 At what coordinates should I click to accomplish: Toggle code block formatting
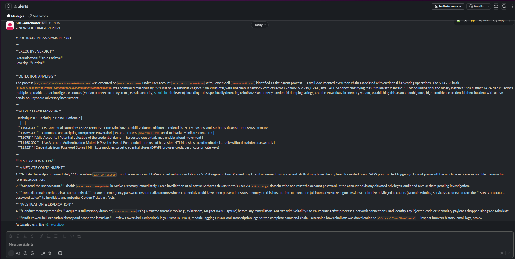point(79,236)
